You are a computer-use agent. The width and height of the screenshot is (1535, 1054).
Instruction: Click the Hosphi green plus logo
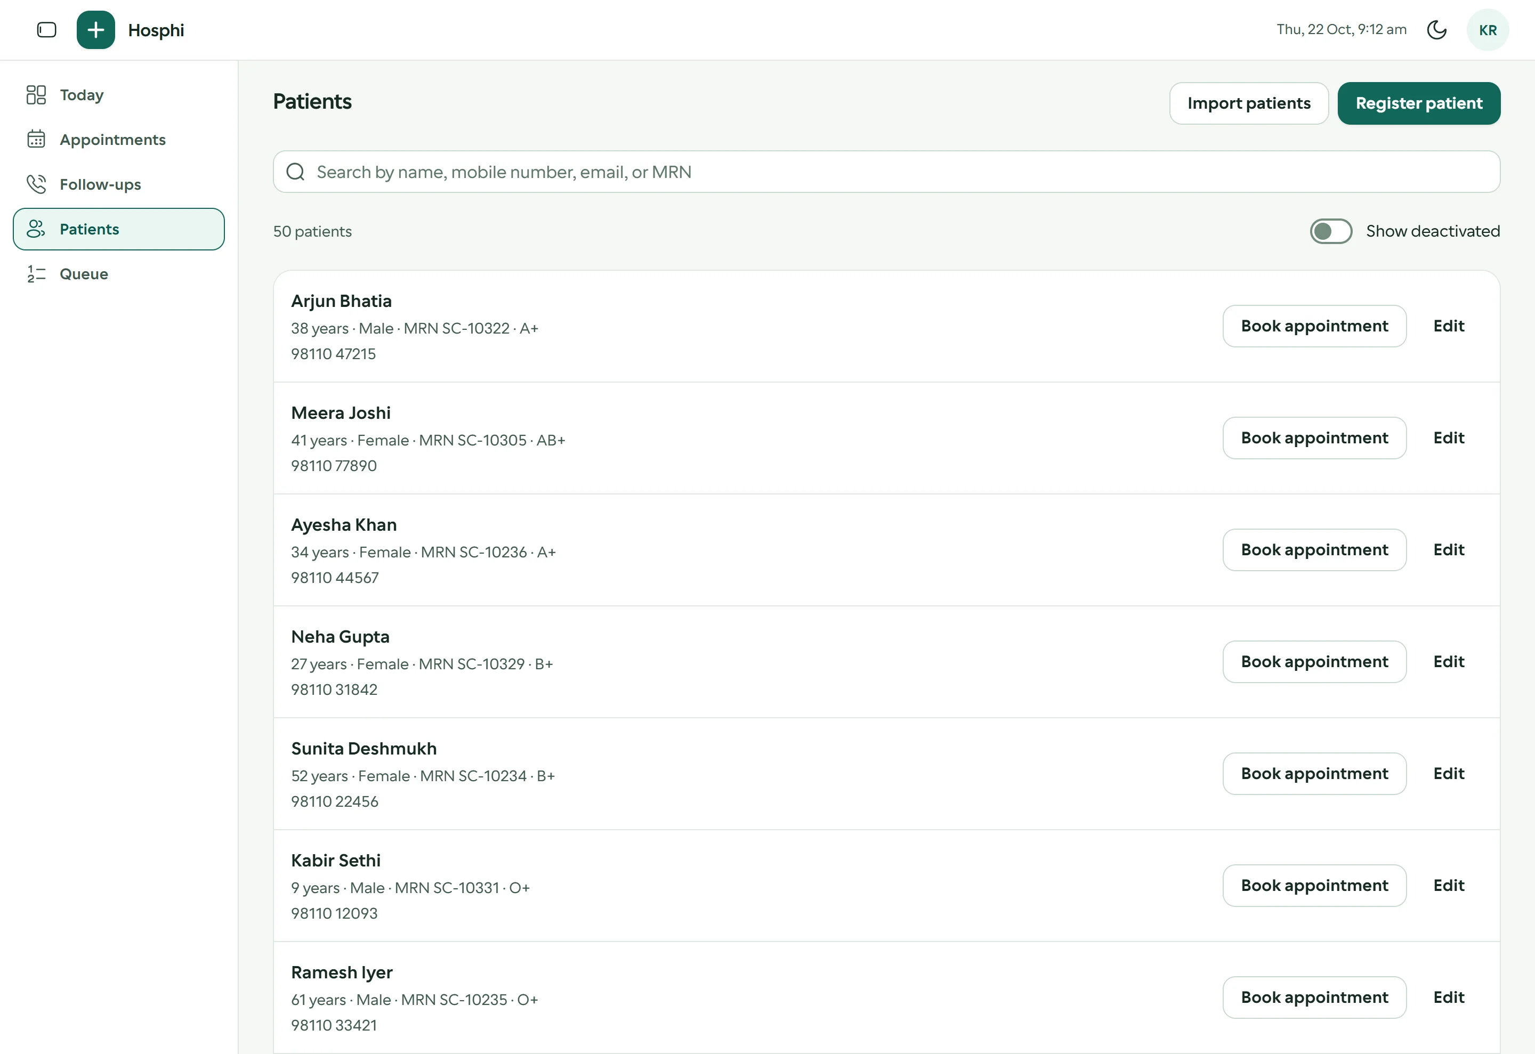click(x=96, y=30)
